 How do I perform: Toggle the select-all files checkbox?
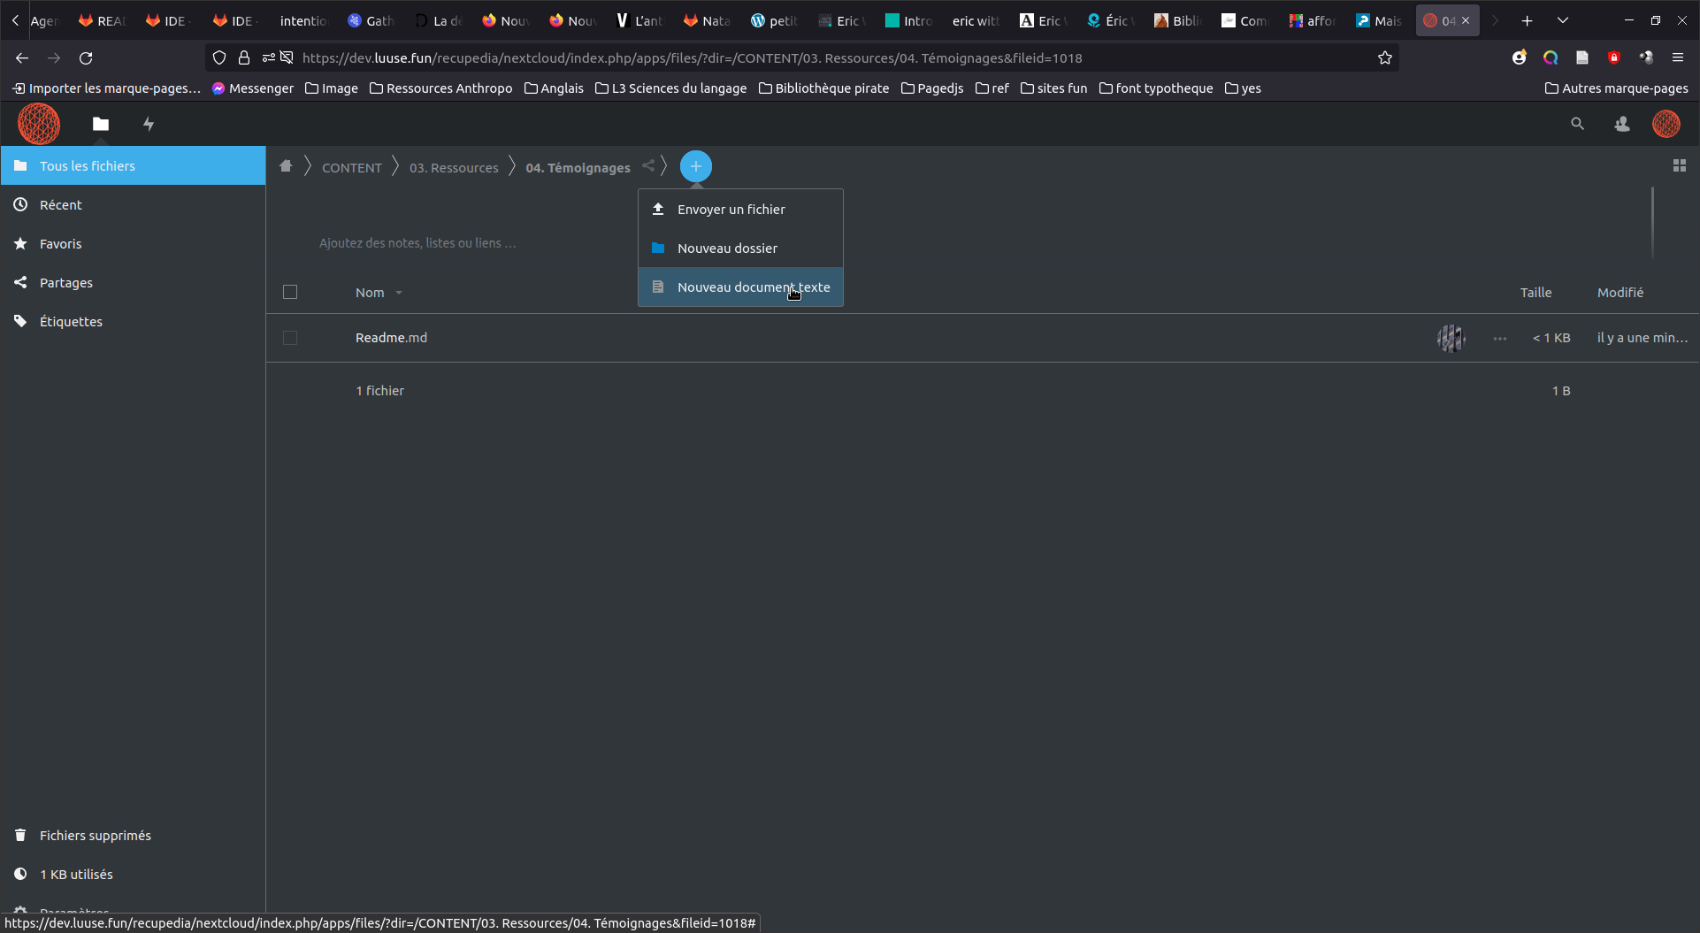290,292
